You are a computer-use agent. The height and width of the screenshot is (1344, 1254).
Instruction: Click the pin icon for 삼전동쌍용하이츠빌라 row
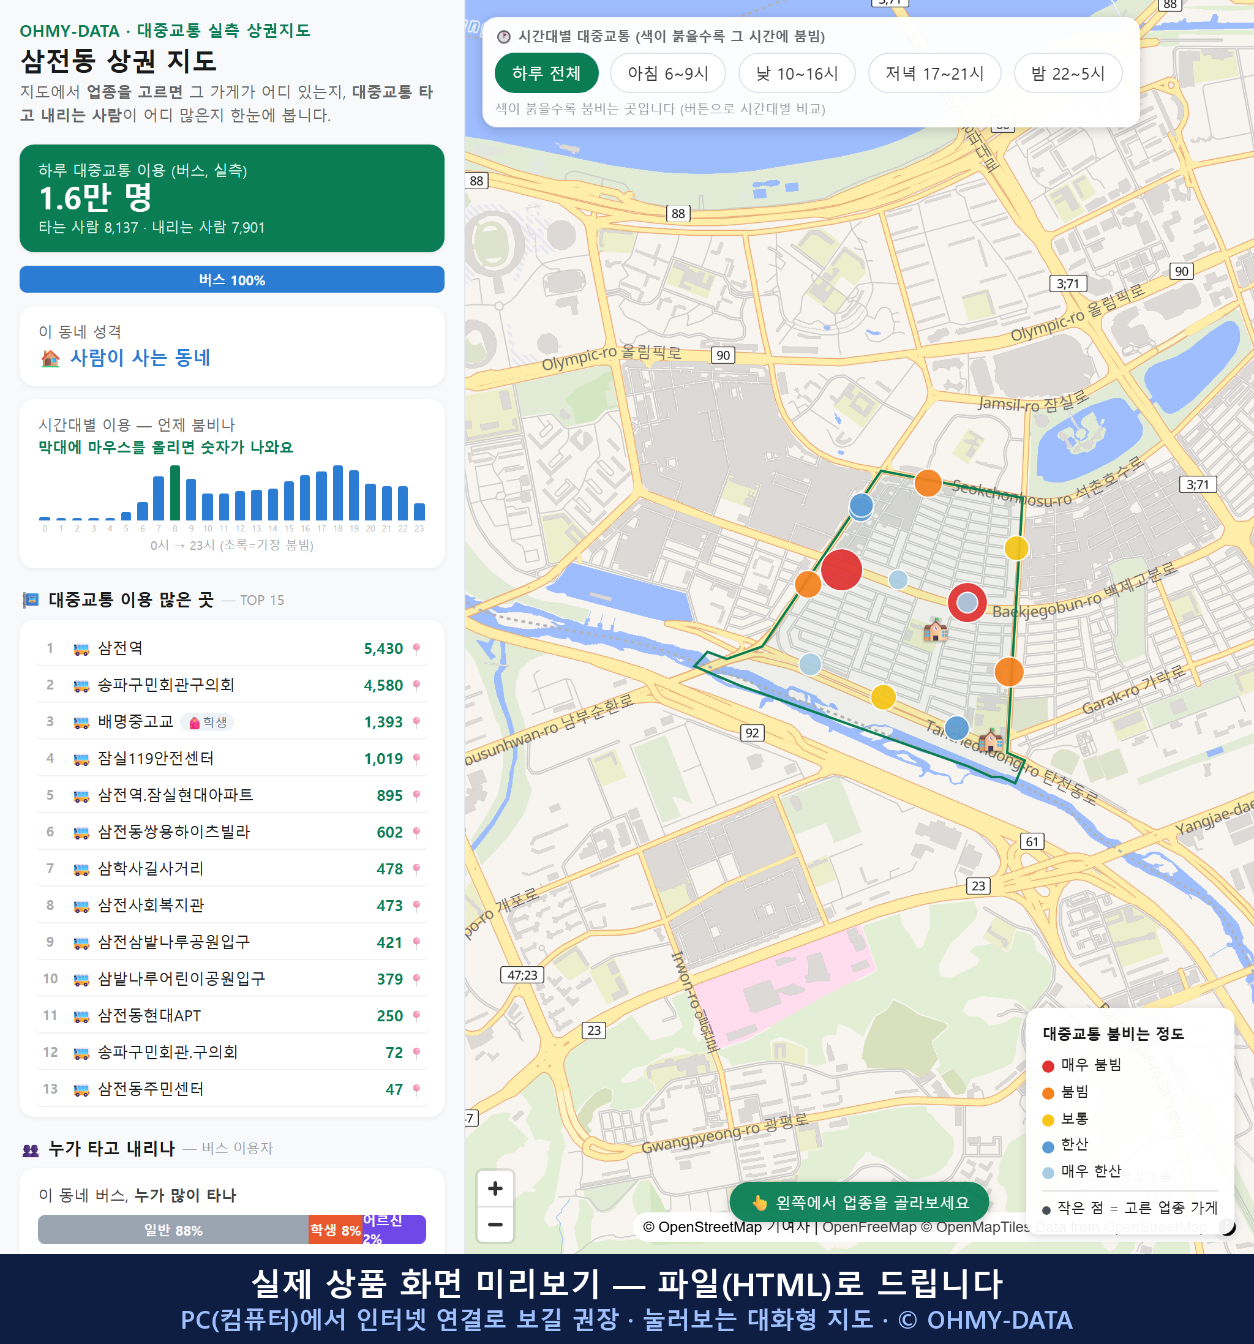coord(416,832)
